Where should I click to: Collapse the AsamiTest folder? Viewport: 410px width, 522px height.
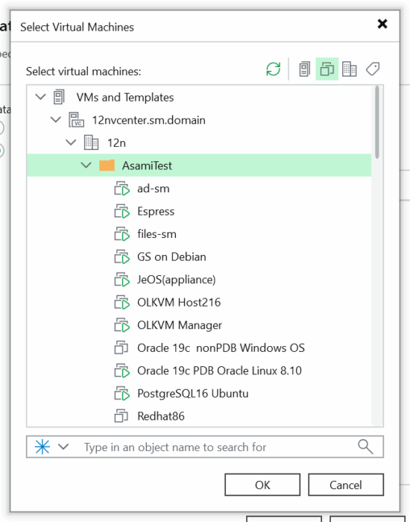(x=86, y=166)
